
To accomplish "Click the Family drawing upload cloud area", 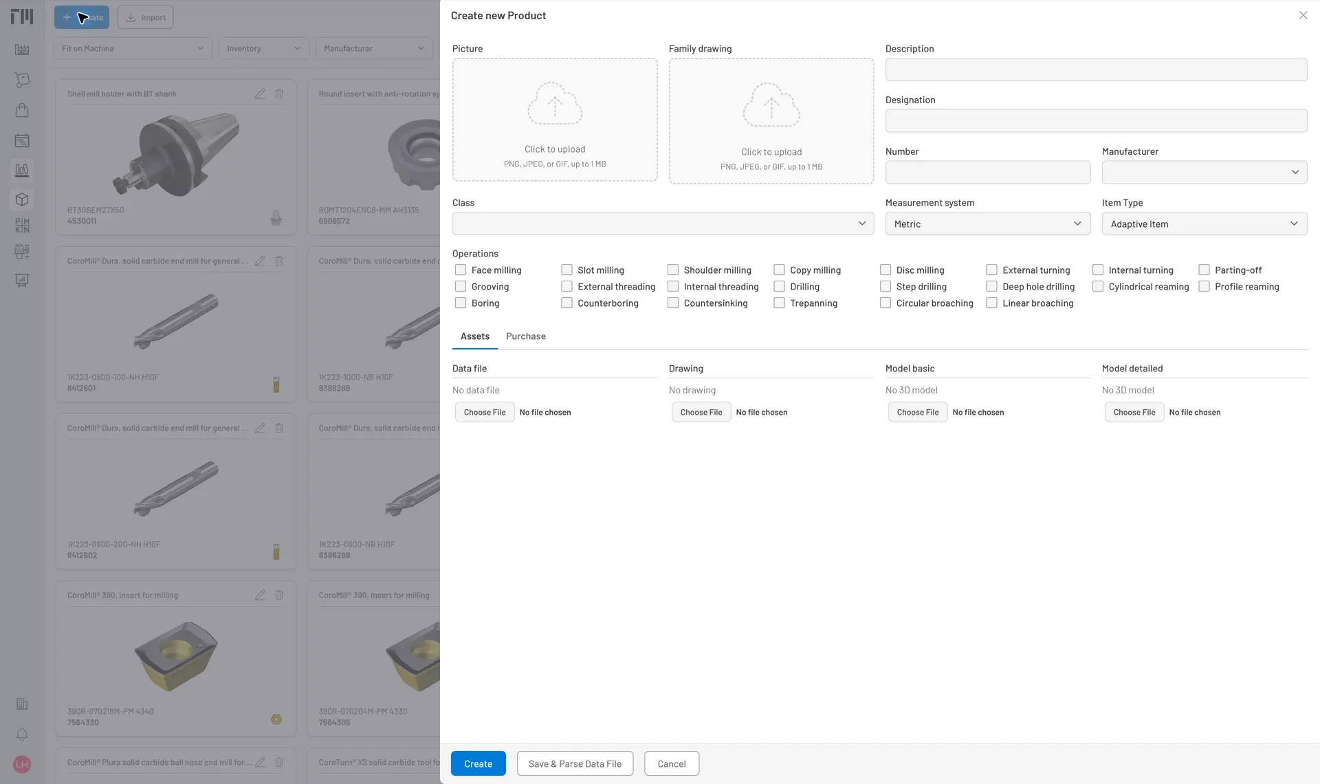I will click(x=771, y=121).
